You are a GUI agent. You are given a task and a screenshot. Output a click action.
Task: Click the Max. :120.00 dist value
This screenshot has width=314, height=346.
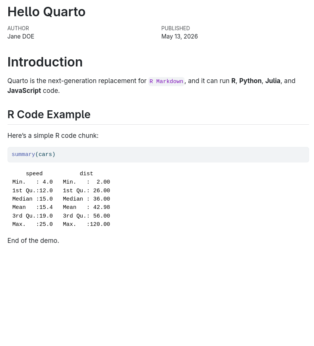click(x=86, y=224)
